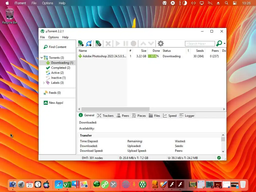The image size is (256, 192).
Task: Switch to the General tab
Action: coord(86,115)
